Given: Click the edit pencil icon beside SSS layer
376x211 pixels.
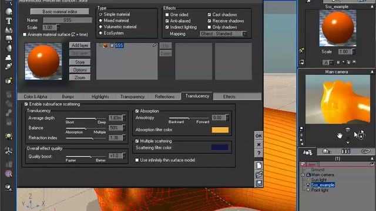Looking at the screenshot, I should coord(155,45).
